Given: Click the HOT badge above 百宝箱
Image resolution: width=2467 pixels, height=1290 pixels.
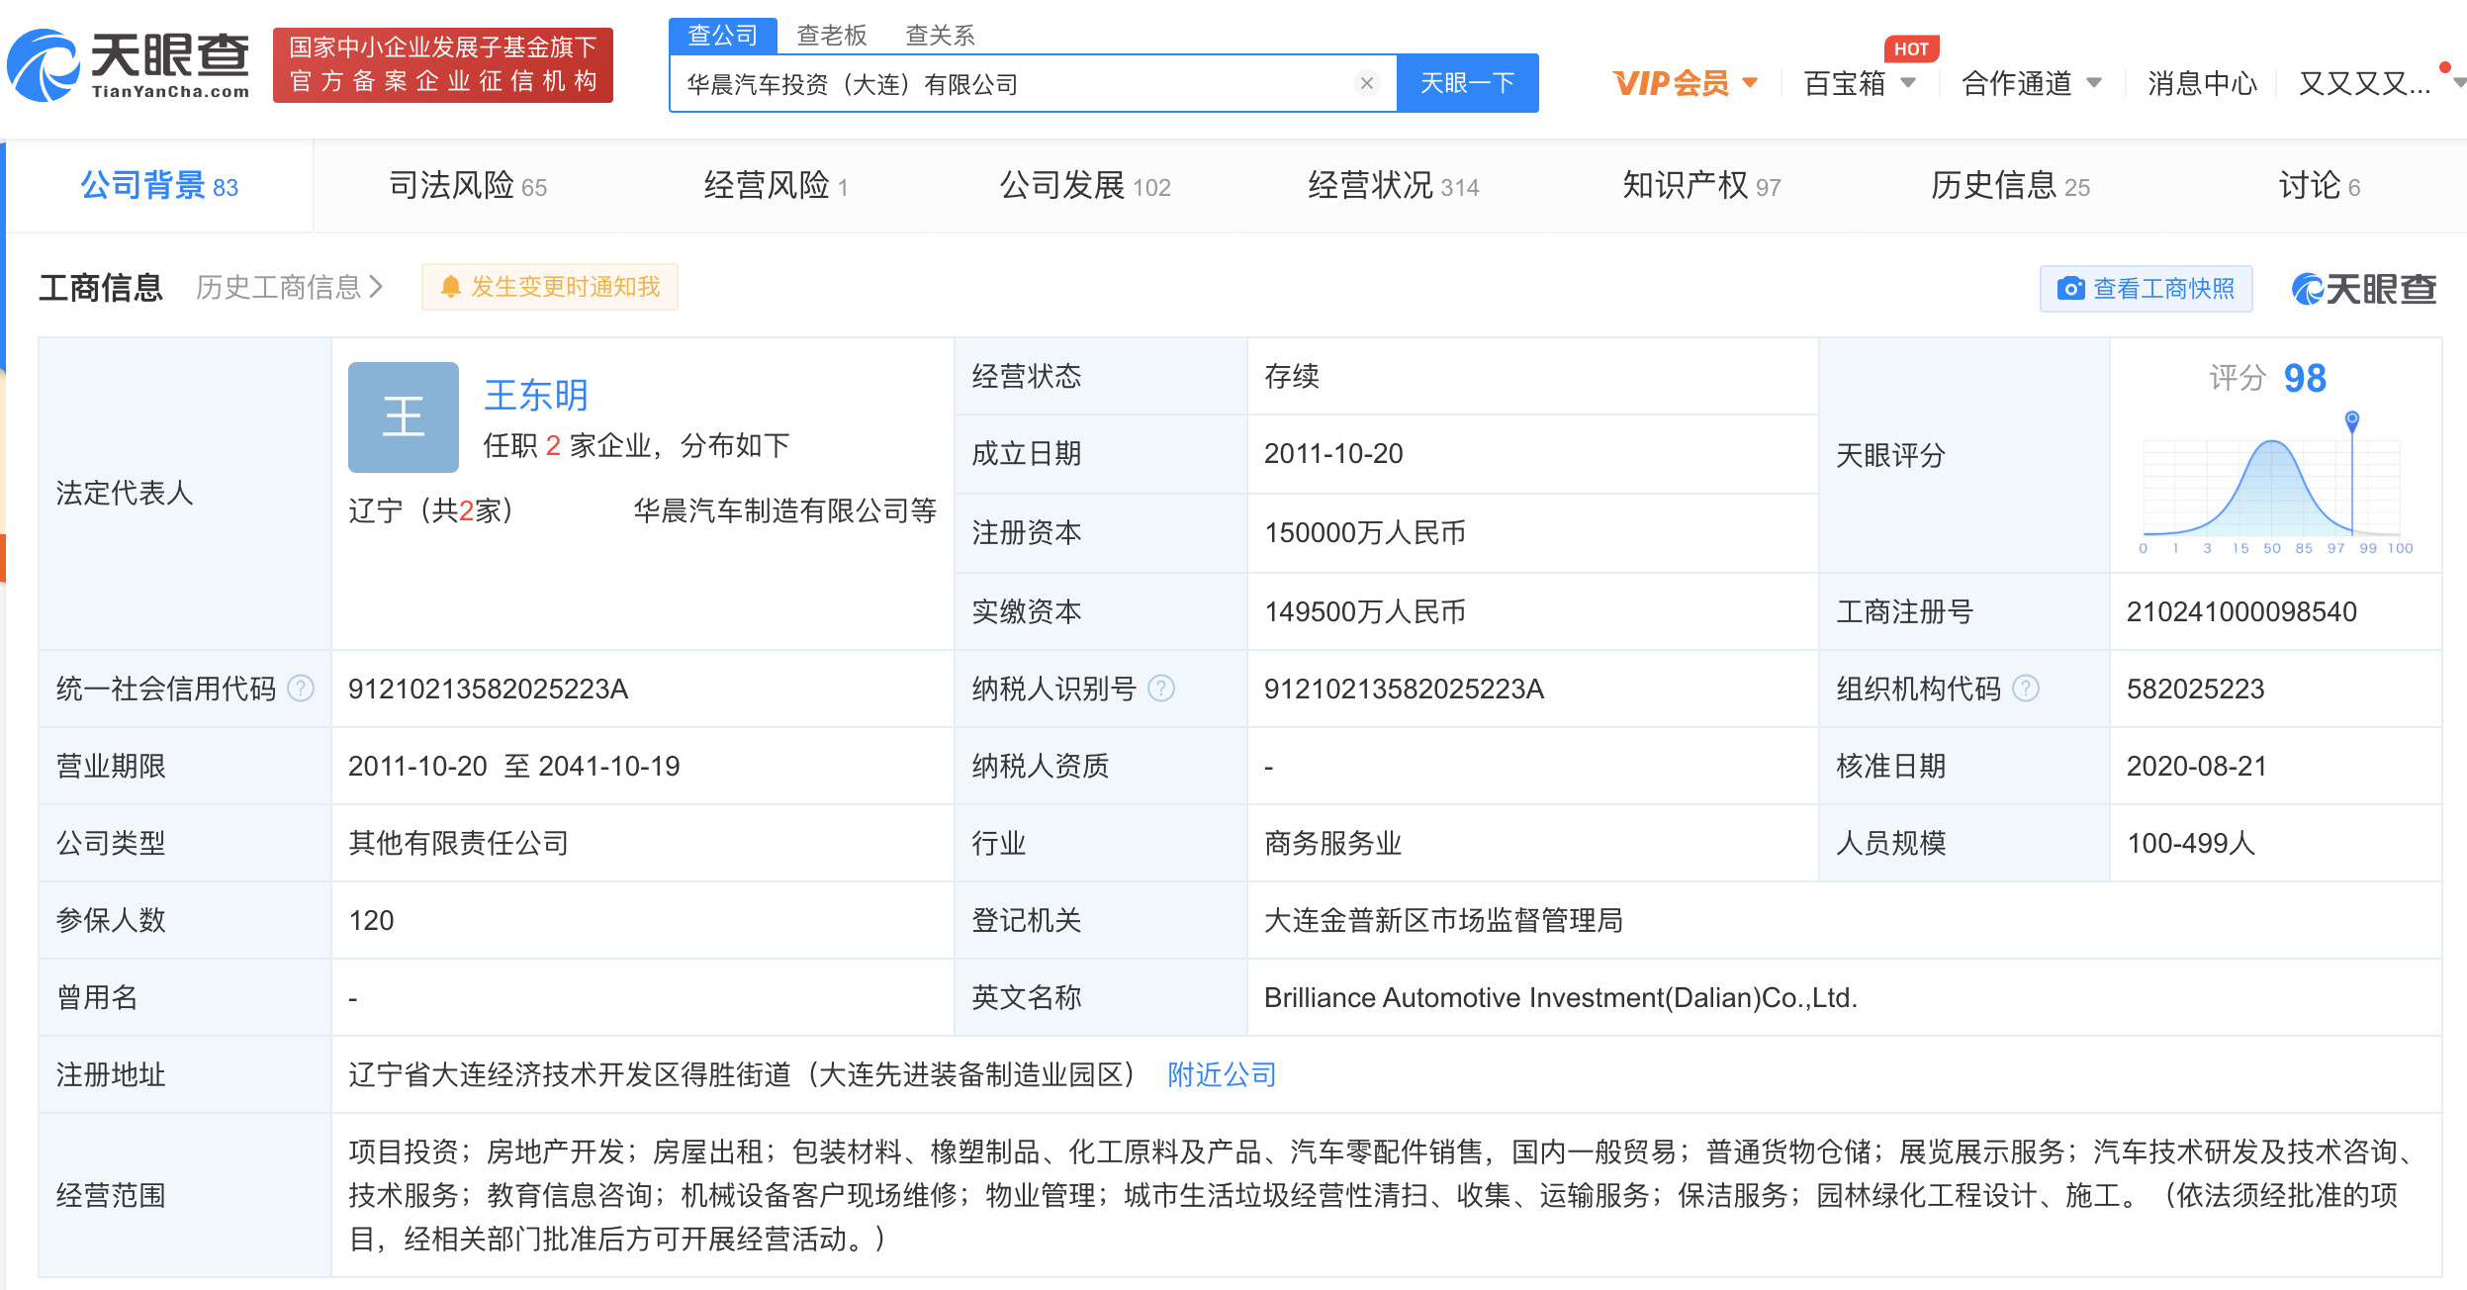Looking at the screenshot, I should pyautogui.click(x=1911, y=48).
